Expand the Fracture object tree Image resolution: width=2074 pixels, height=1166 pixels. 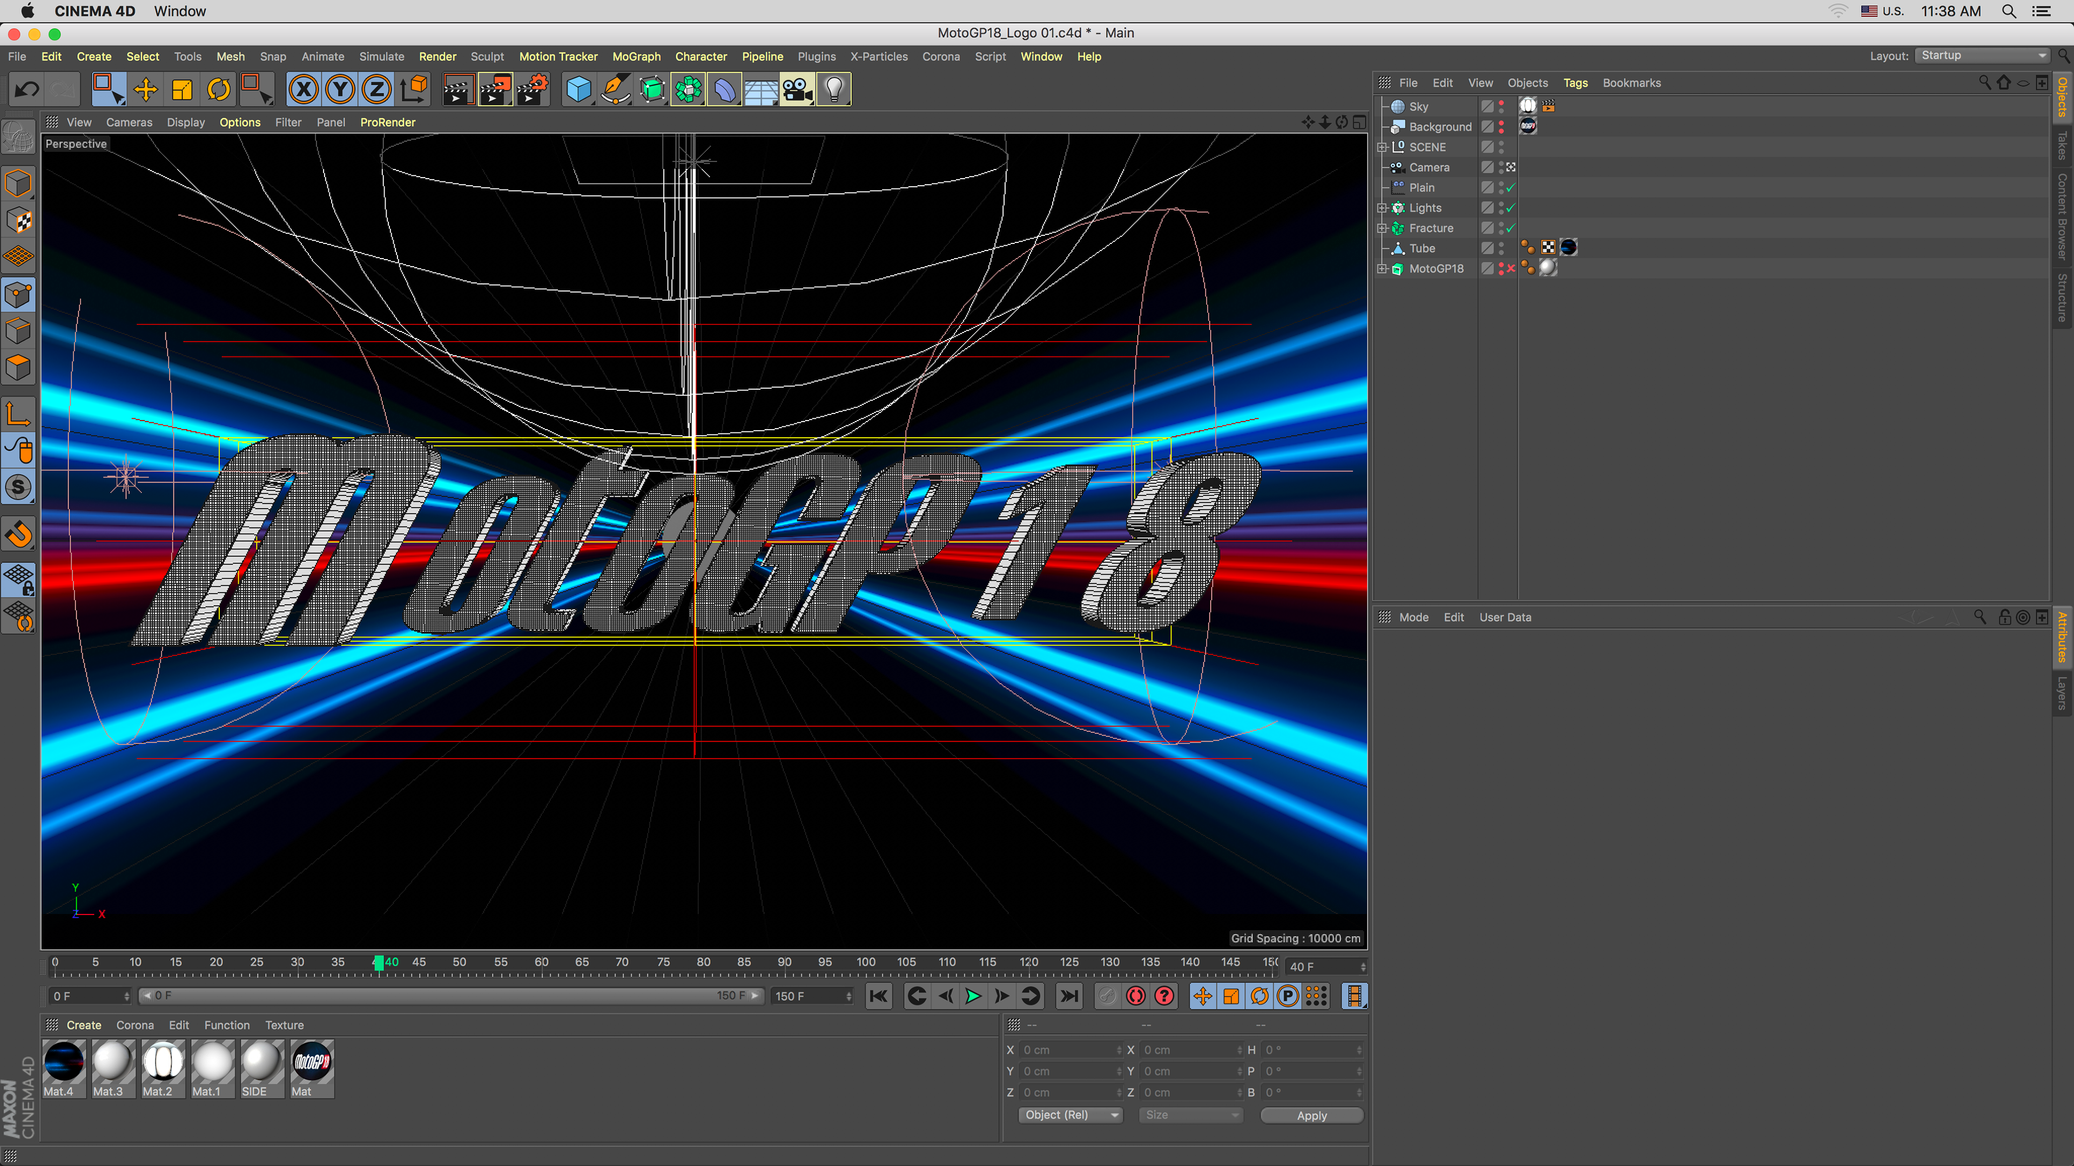1383,228
